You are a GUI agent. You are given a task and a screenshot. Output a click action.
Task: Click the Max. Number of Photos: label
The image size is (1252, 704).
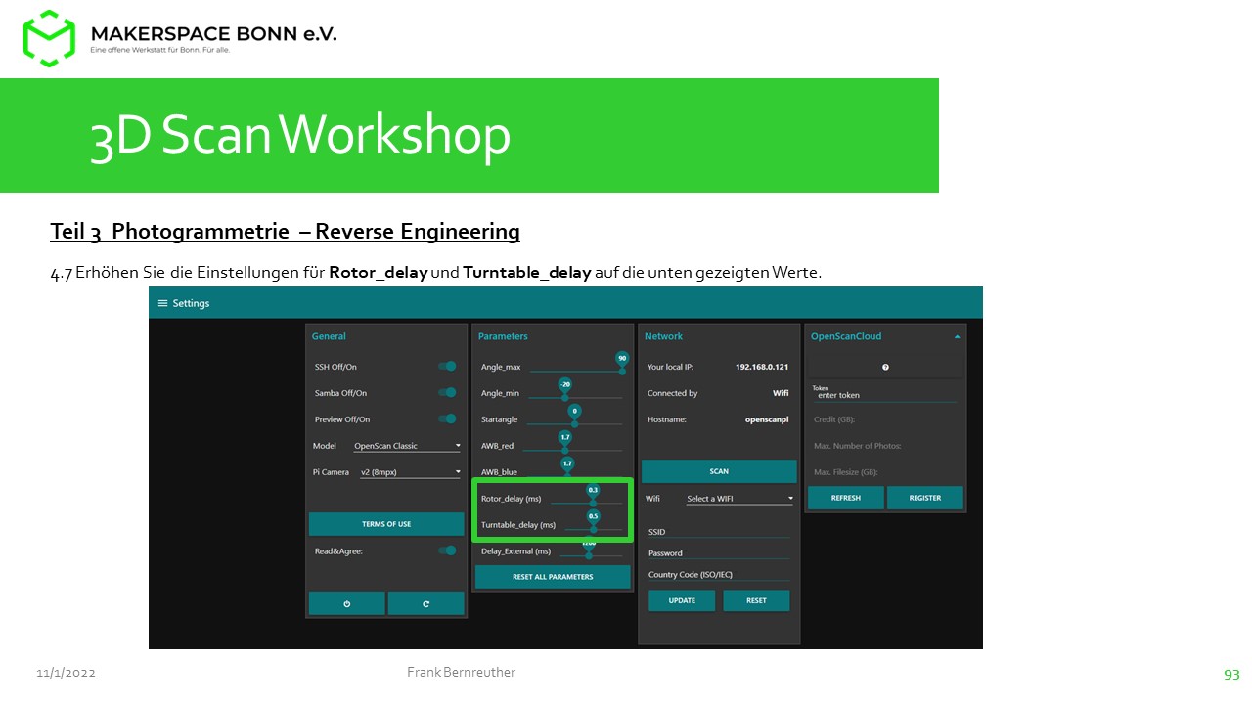click(x=857, y=446)
